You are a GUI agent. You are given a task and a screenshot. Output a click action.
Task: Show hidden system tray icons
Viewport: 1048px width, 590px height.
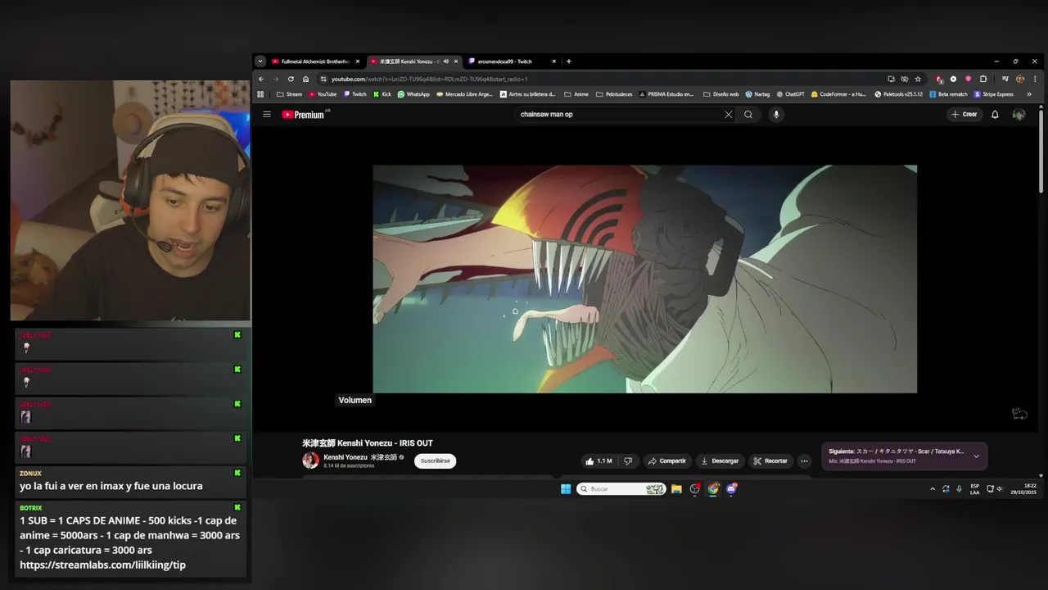pyautogui.click(x=932, y=489)
